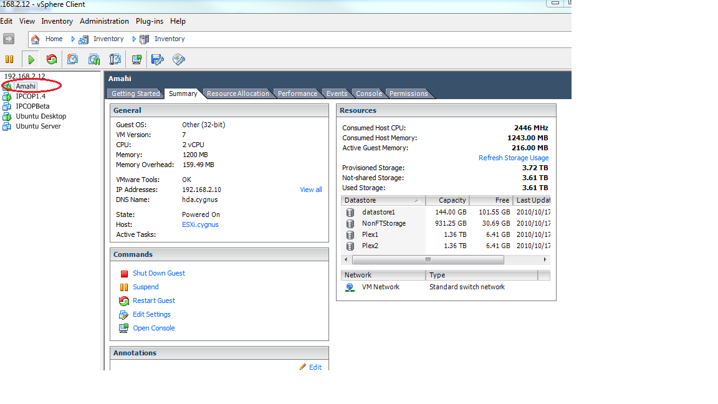
Task: Select the Amahi virtual machine
Action: pos(26,86)
